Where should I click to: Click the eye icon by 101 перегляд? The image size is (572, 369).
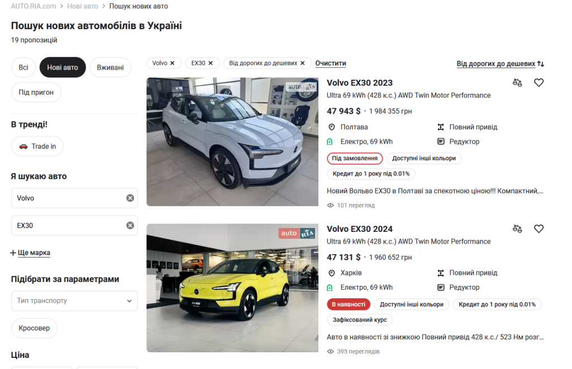pos(331,205)
